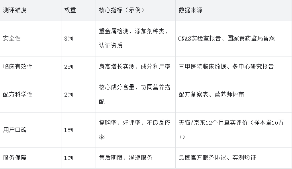Click the 数据来源 column header

(190, 10)
